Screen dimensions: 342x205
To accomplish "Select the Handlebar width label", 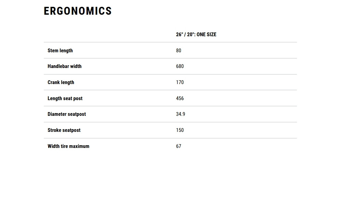I will (65, 66).
